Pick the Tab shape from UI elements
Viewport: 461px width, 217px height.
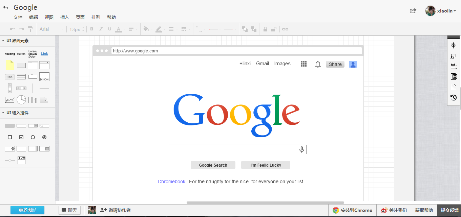point(10,77)
